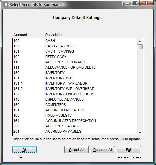156x165 pixels.
Task: Select account 131 INVENTORY WIP row
Action: click(75, 78)
